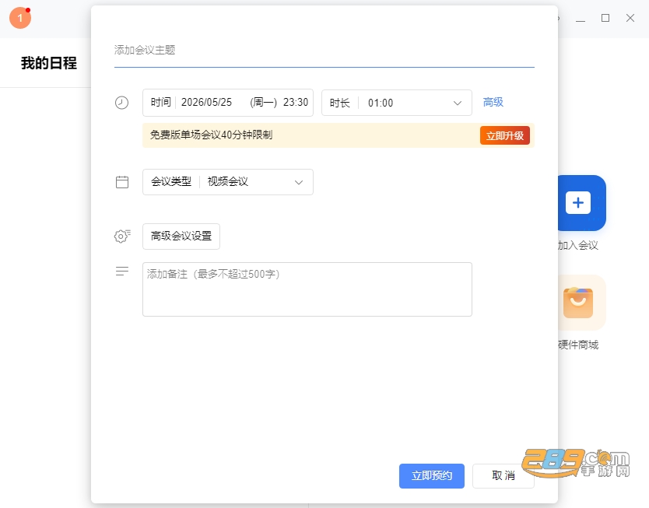Click the 我的日程 heading
The height and width of the screenshot is (508, 649).
[x=49, y=63]
